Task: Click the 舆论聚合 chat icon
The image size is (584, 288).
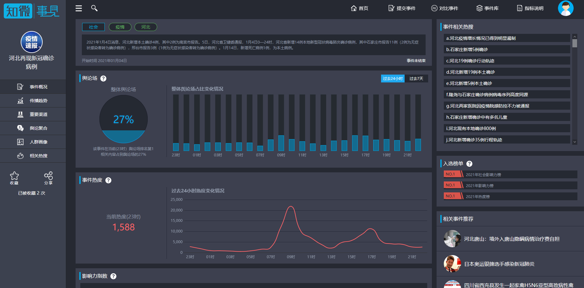Action: (x=20, y=128)
